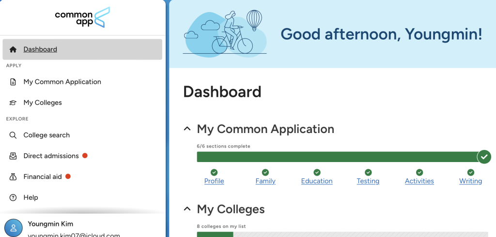The image size is (496, 237).
Task: Click the graduation cap My Colleges icon
Action: click(x=13, y=103)
